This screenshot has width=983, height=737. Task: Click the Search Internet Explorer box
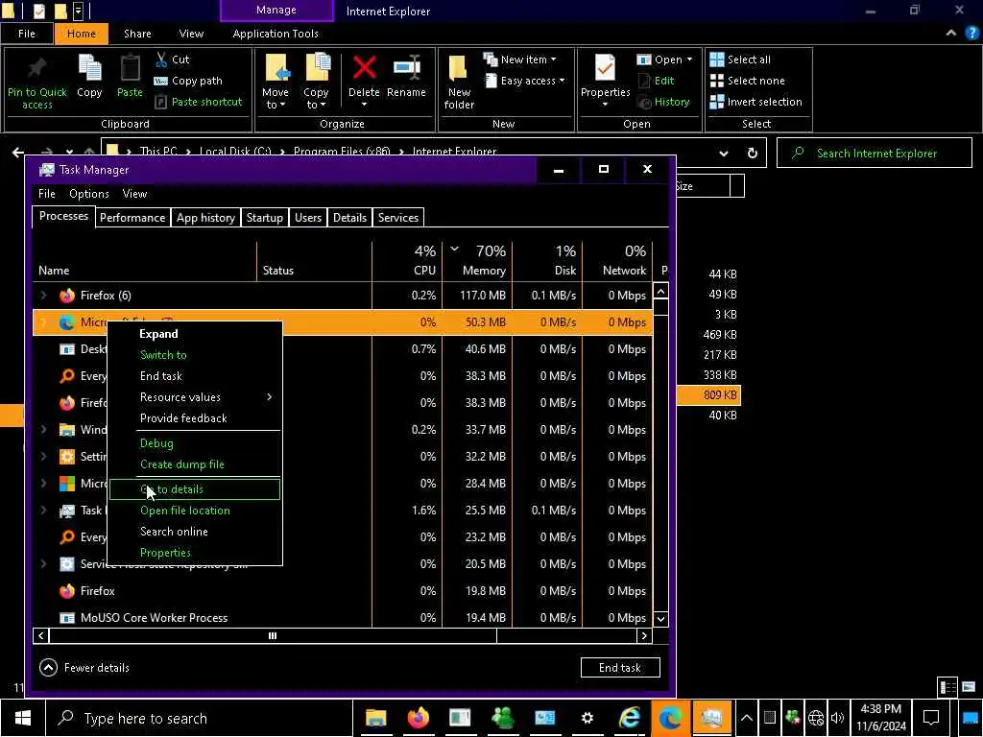(875, 154)
